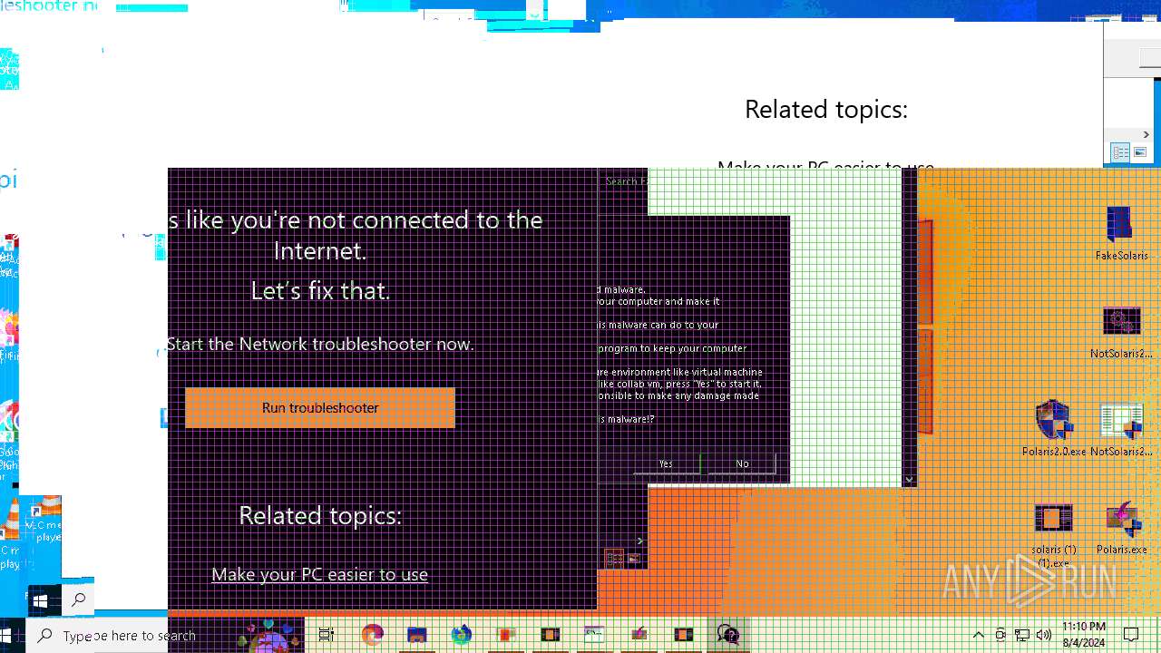Open the notification center icon
This screenshot has height=653, width=1161.
click(1131, 635)
